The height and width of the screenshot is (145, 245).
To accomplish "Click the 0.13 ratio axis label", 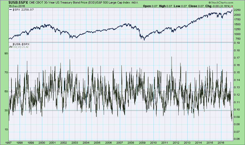I will pos(237,87).
